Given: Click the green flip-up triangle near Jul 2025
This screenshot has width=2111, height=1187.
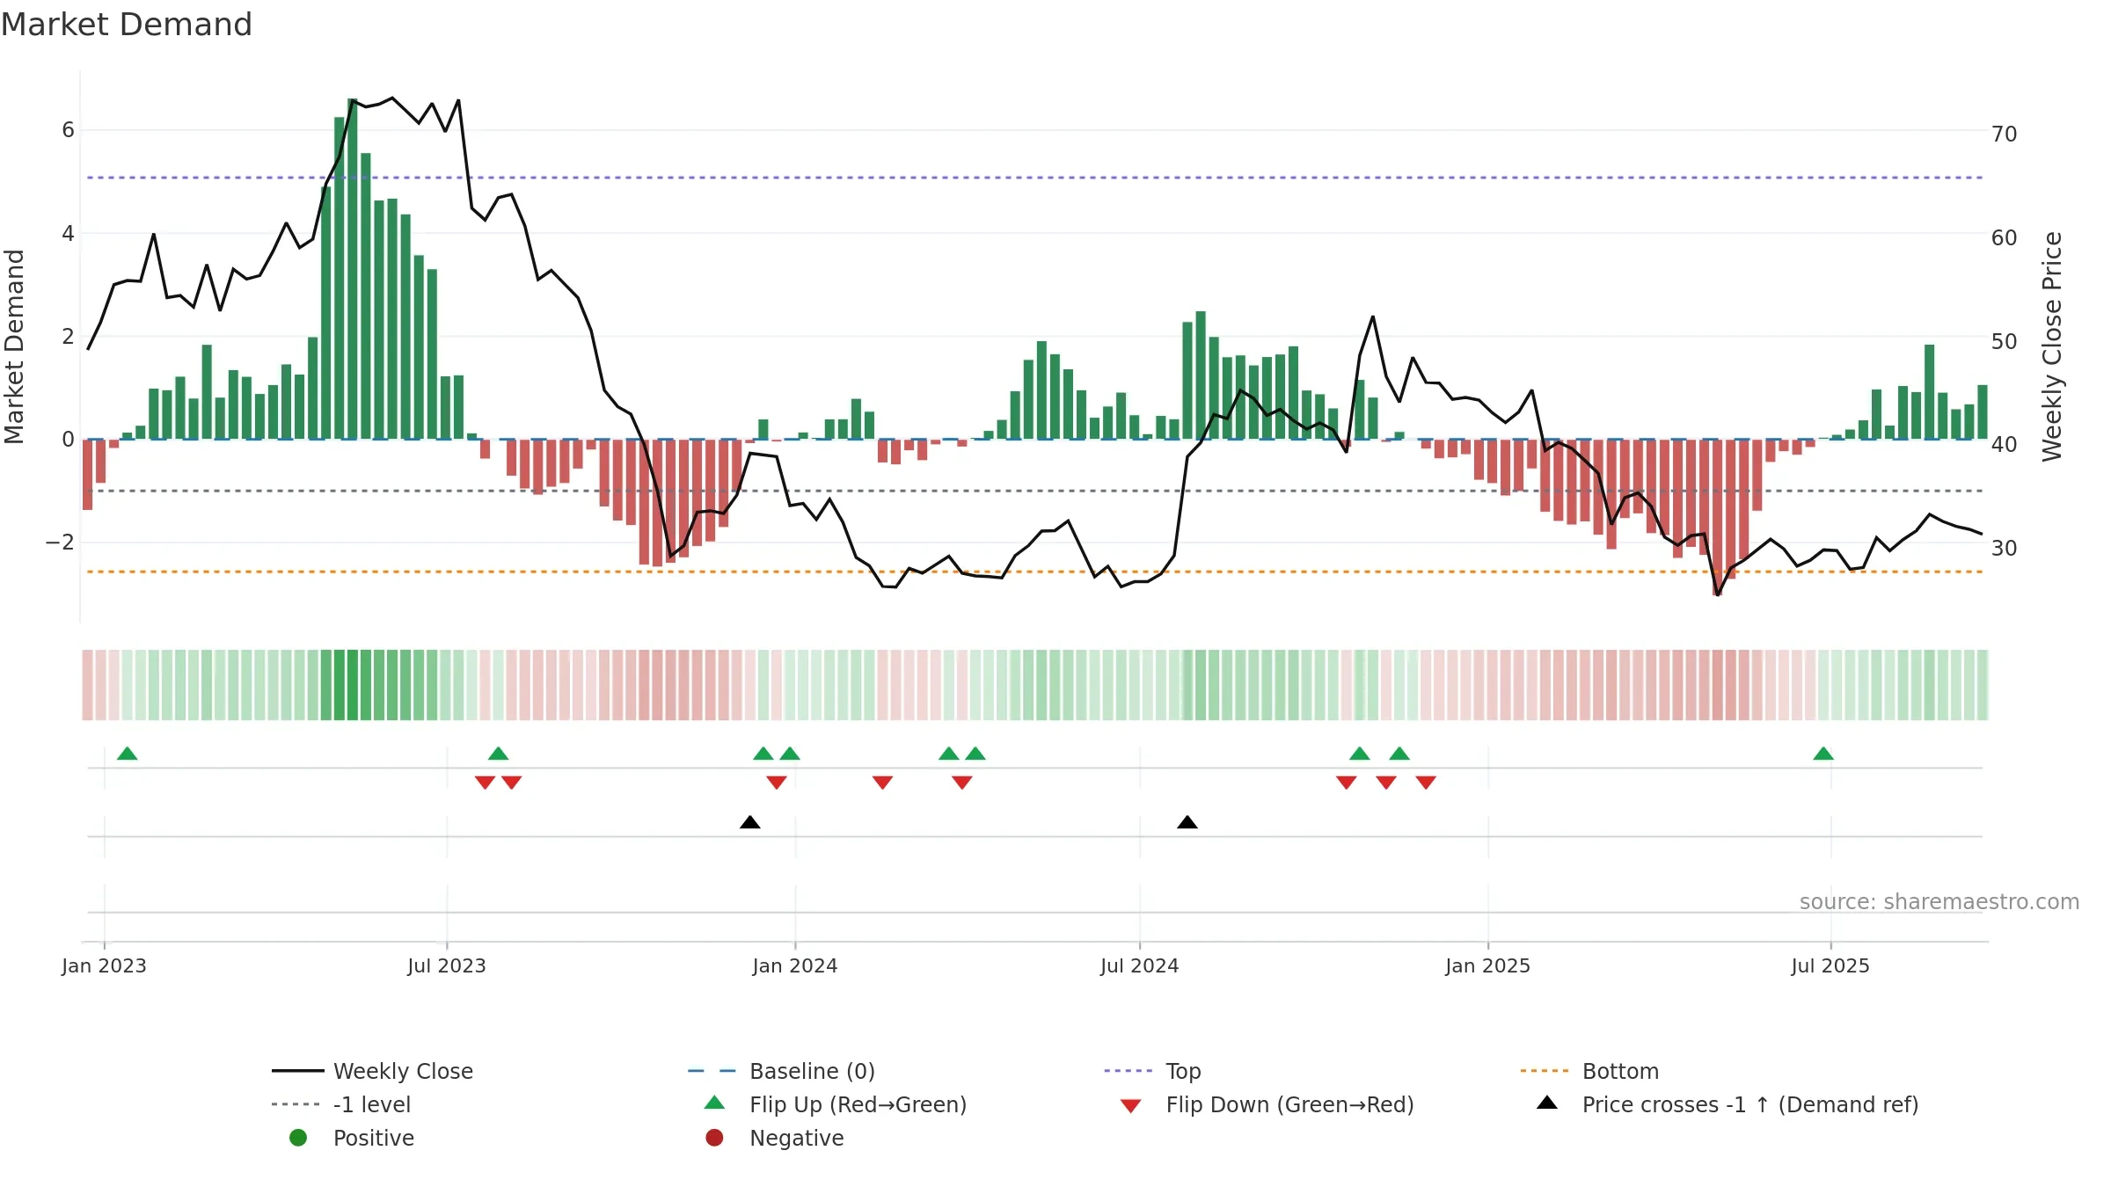Looking at the screenshot, I should [x=1823, y=754].
